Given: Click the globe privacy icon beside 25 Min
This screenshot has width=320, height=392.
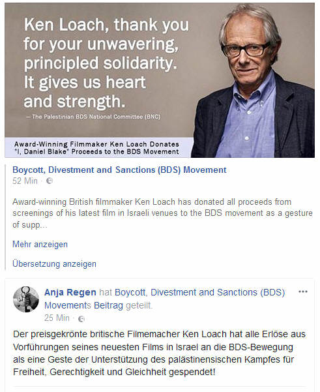Looking at the screenshot, I should coord(81,319).
